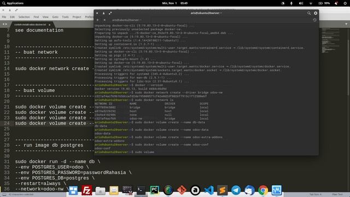350x197 pixels.
Task: Open Sublime tab list dropdown arrow
Action: tap(346, 24)
